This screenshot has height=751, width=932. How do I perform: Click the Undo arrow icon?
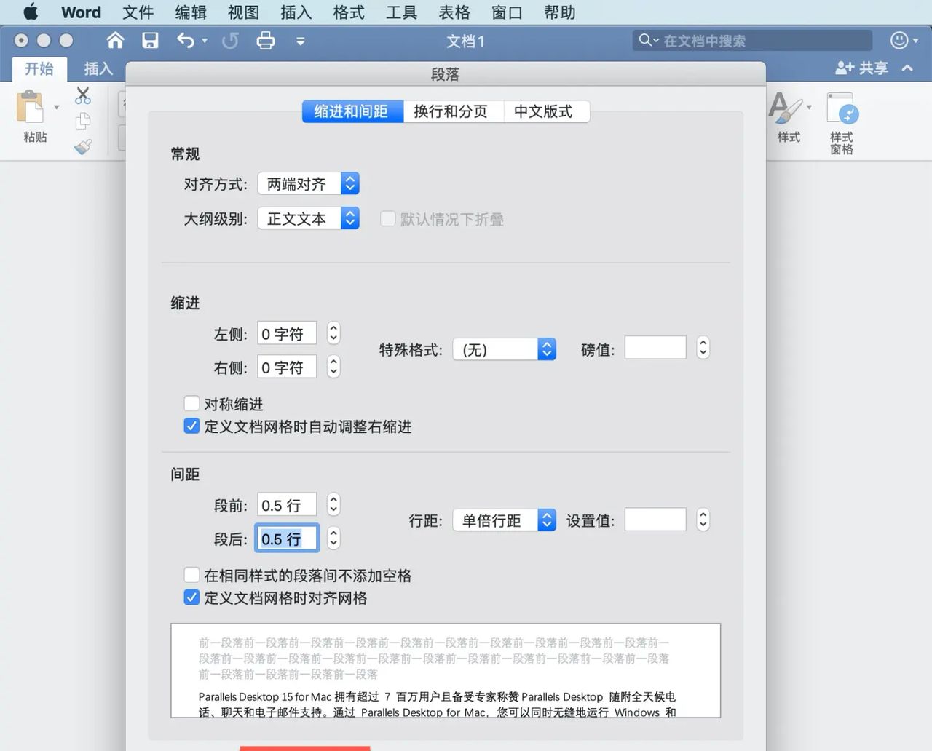click(185, 41)
